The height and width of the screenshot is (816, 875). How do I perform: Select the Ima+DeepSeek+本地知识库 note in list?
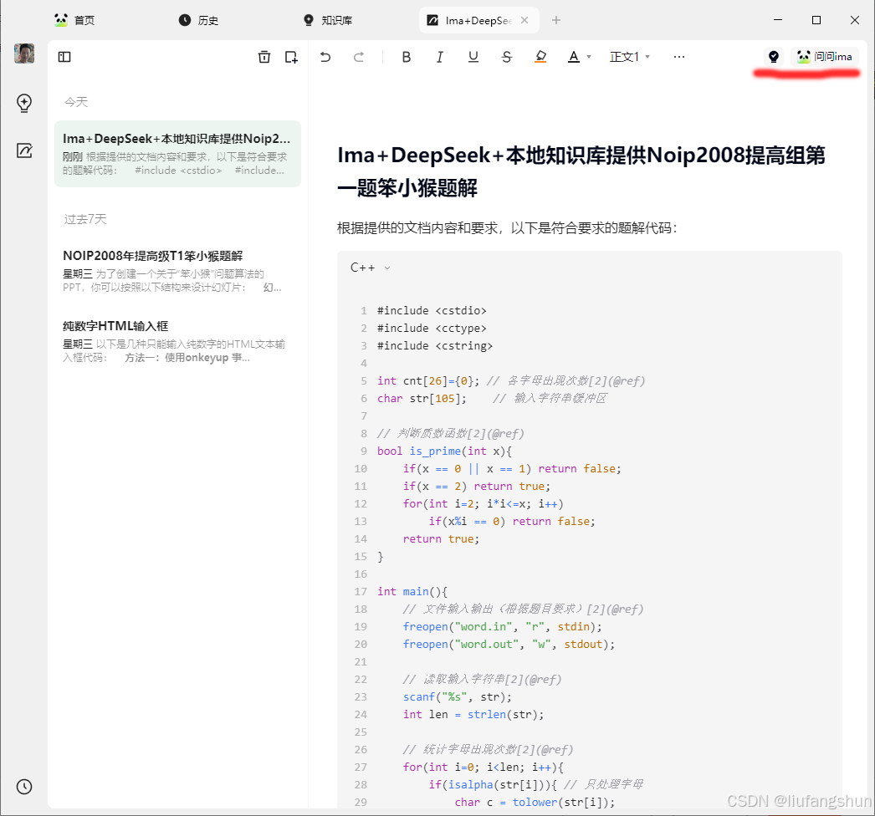(x=177, y=154)
